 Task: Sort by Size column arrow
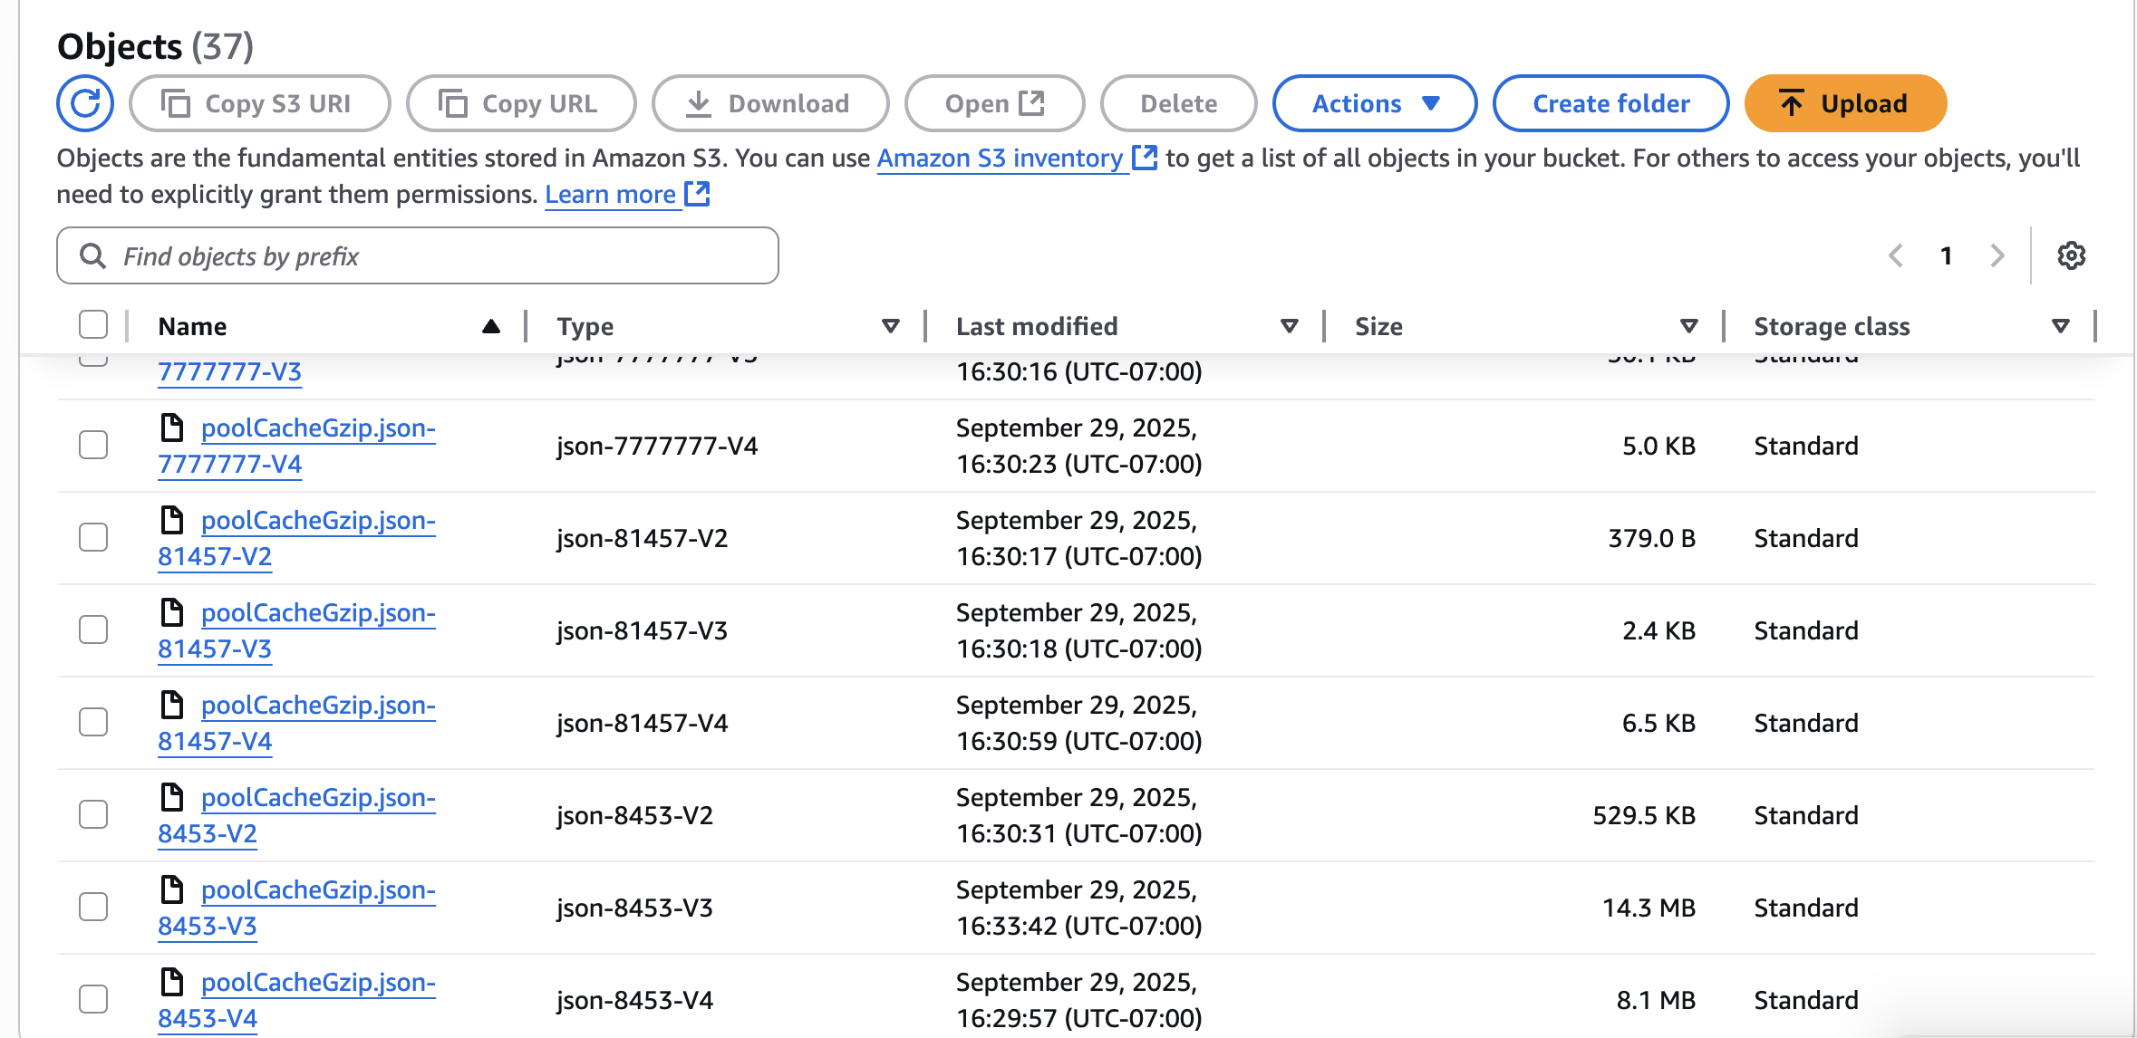pyautogui.click(x=1687, y=326)
